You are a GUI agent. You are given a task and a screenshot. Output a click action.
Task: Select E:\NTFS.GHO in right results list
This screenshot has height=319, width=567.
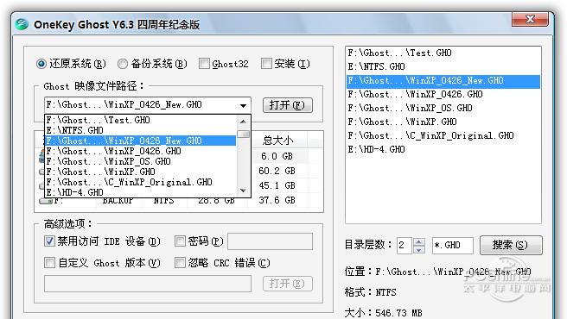[x=443, y=66]
